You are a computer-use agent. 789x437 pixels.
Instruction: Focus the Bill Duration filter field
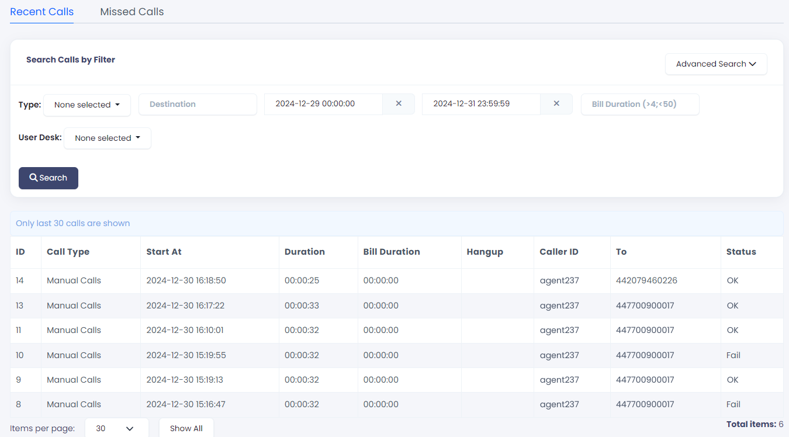640,104
